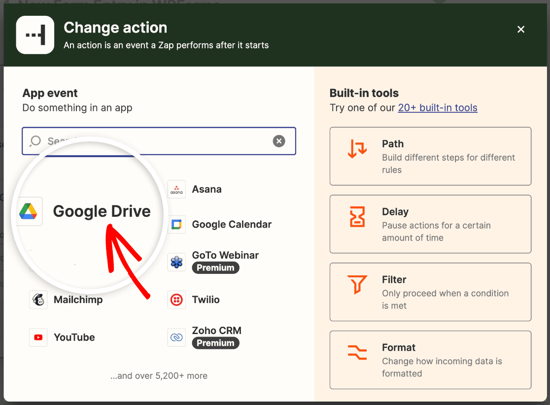Click the Format wavy lines icon

pyautogui.click(x=357, y=352)
